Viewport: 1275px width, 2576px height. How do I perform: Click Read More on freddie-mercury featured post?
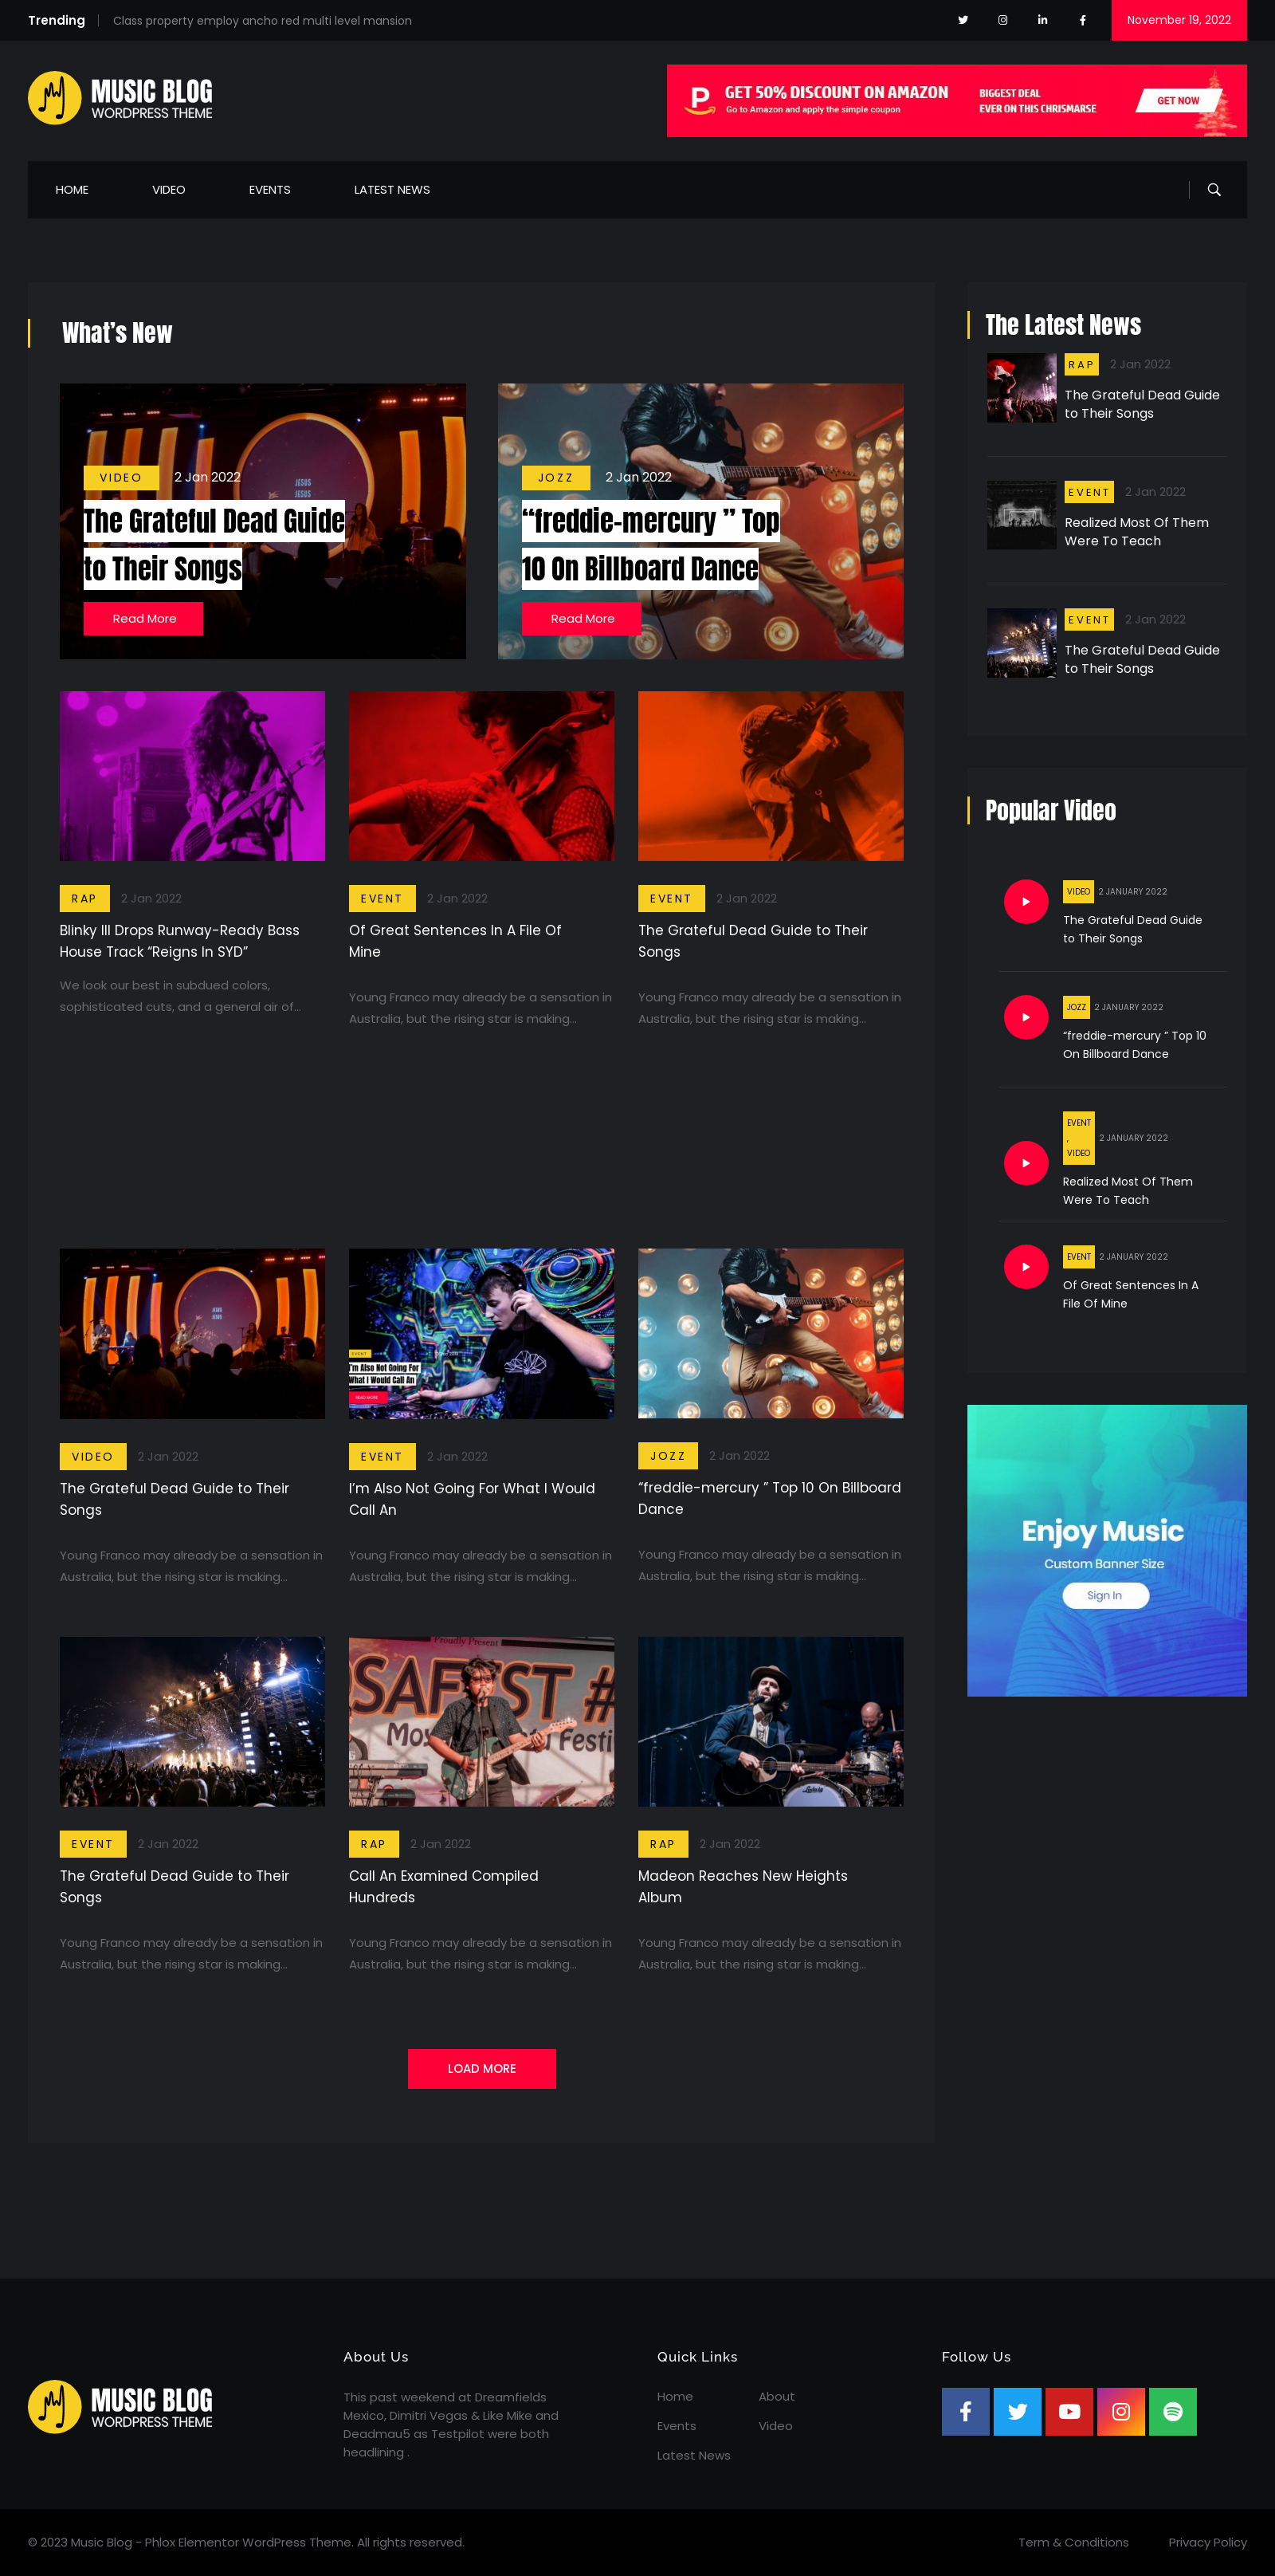(x=583, y=619)
